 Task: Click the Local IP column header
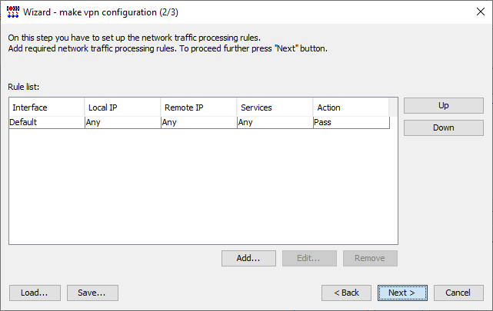coord(122,108)
